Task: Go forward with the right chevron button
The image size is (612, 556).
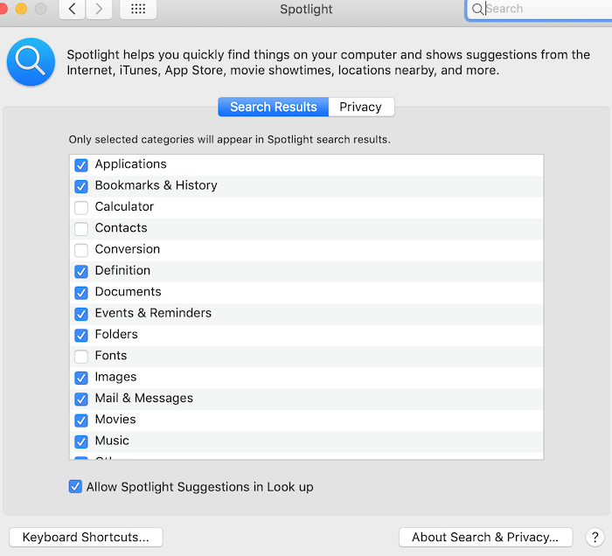Action: [x=99, y=9]
